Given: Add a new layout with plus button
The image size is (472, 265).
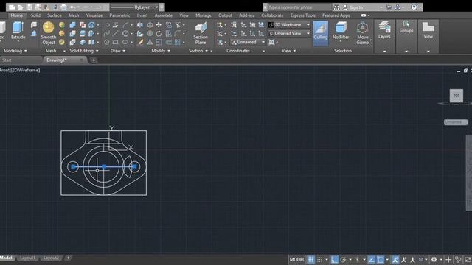Looking at the screenshot, I should click(68, 258).
